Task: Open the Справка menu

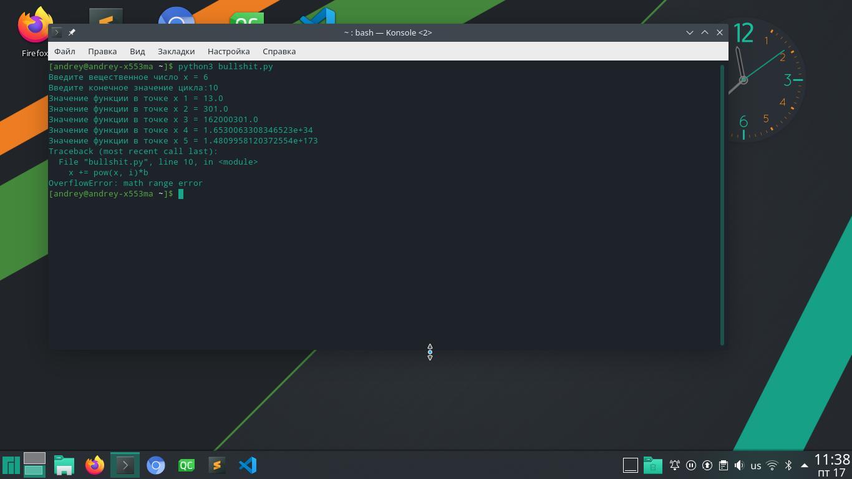Action: 279,51
